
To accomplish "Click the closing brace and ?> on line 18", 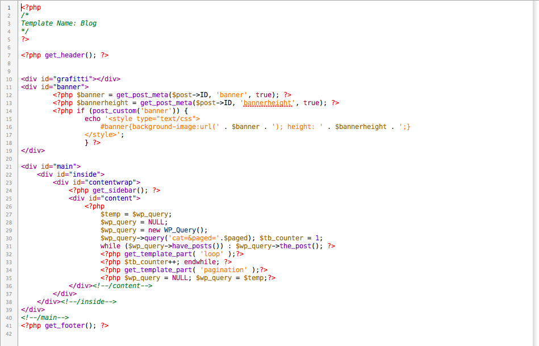I will [93, 143].
